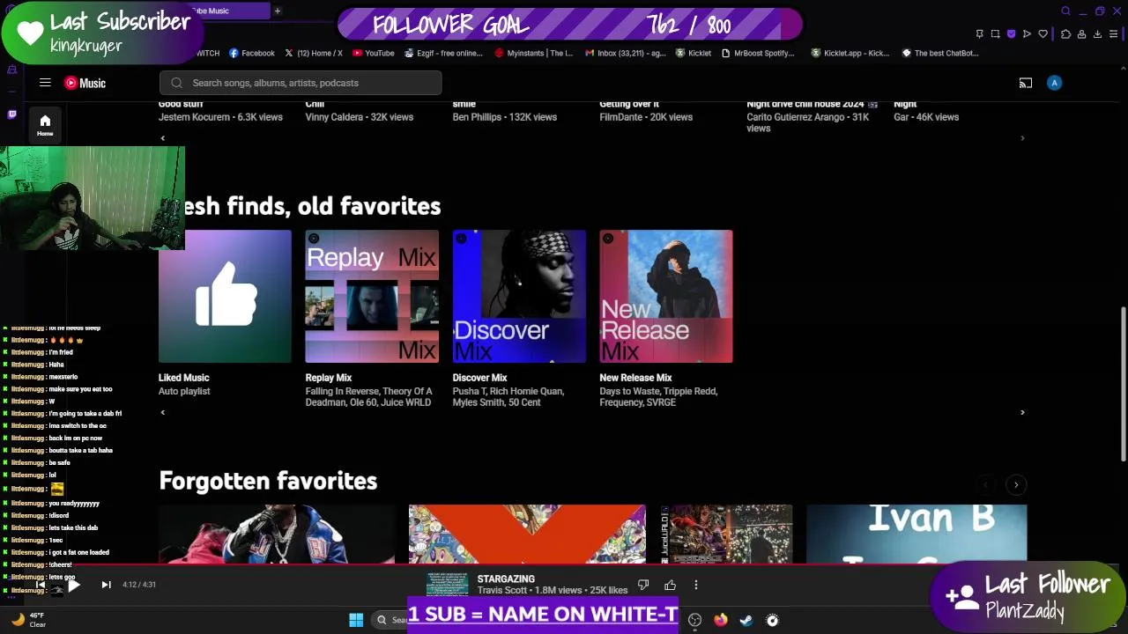Click the STARGAZING album art in player
The width and height of the screenshot is (1128, 634).
(x=447, y=585)
